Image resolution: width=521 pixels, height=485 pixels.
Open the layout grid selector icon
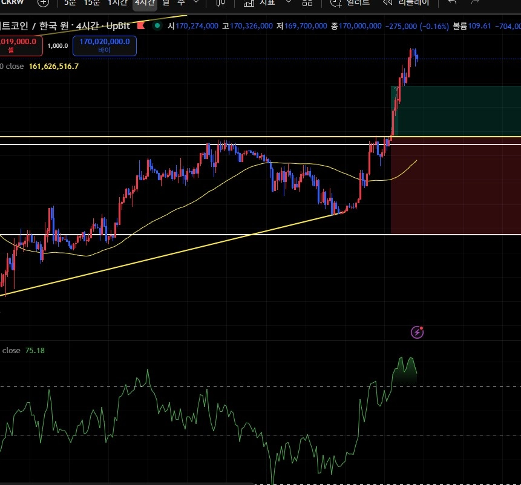coord(307,3)
